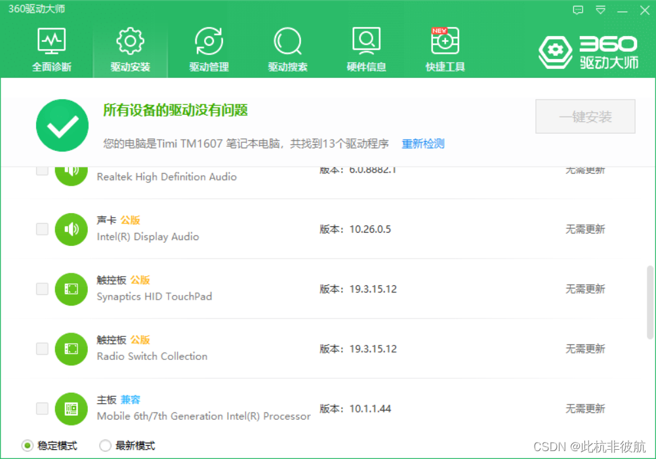Open the 硬件信息 tab
Image resolution: width=656 pixels, height=459 pixels.
(366, 49)
